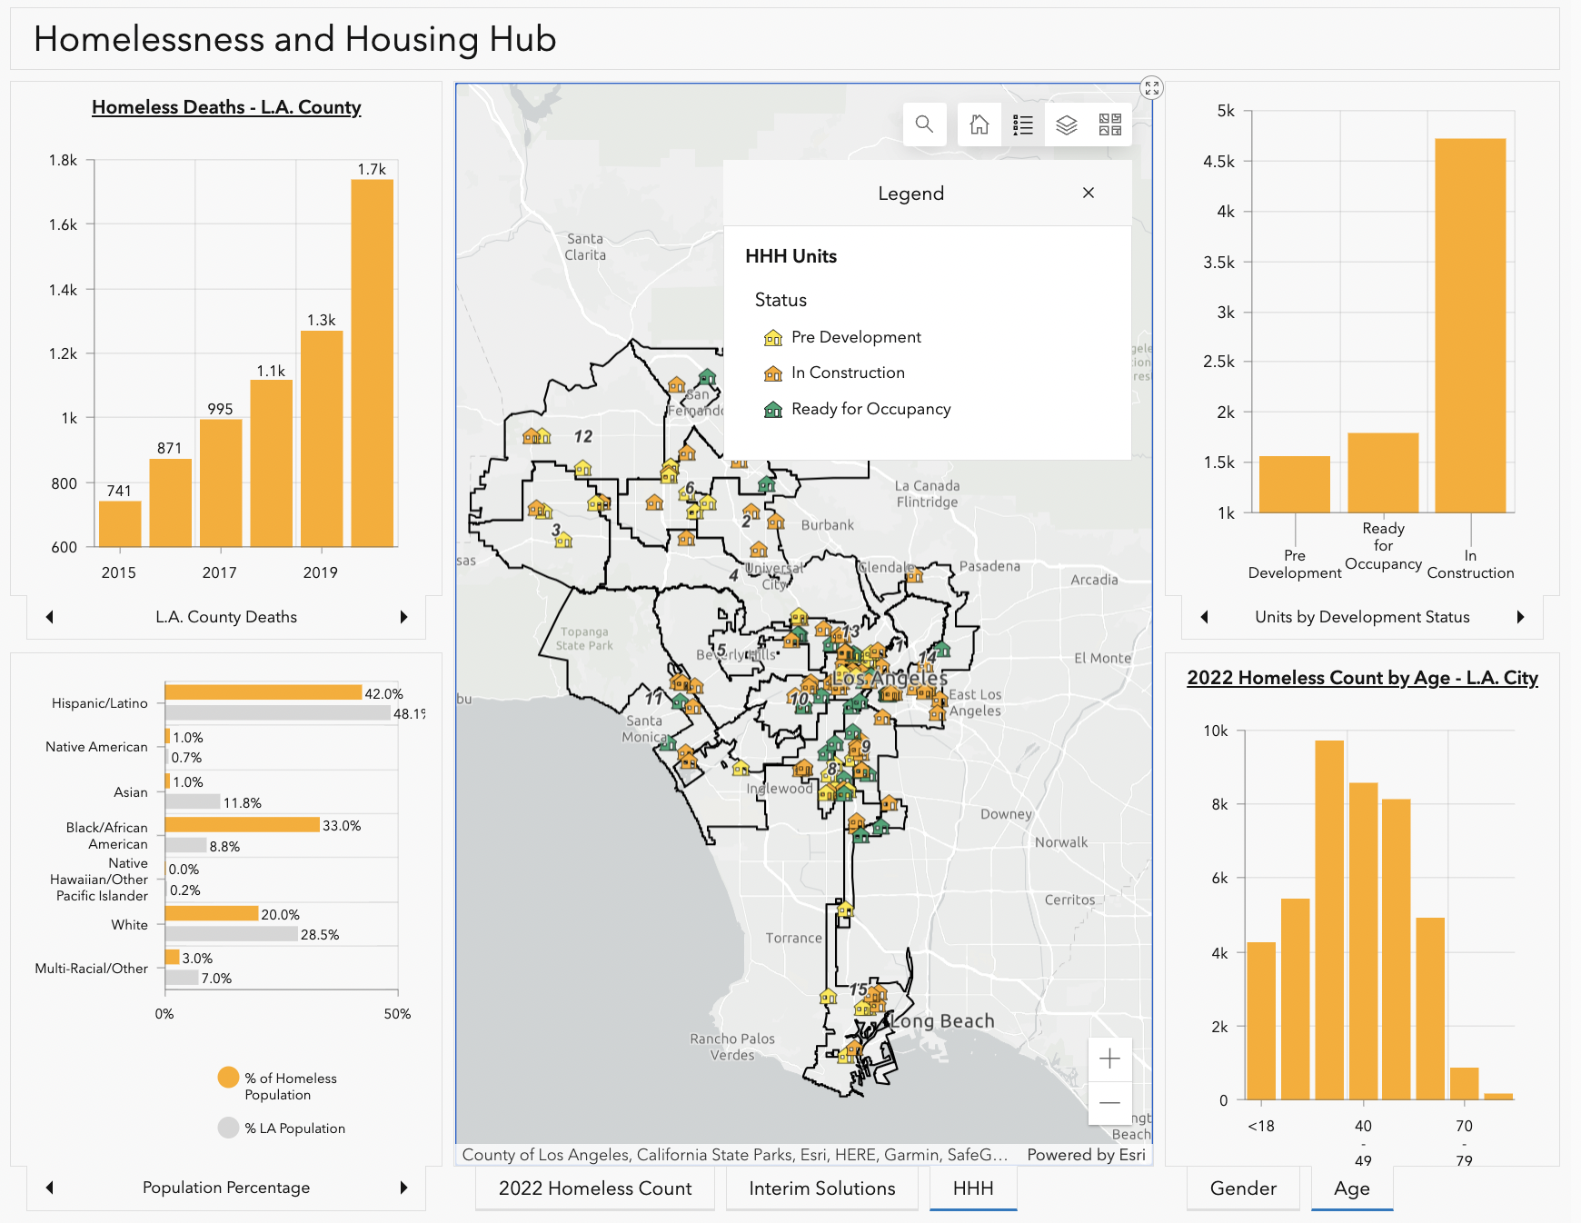Zoom in on the map
Image resolution: width=1581 pixels, height=1223 pixels.
[x=1109, y=1058]
